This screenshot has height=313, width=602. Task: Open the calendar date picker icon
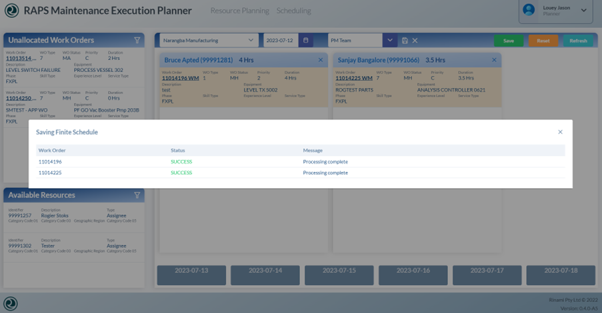[x=306, y=41]
